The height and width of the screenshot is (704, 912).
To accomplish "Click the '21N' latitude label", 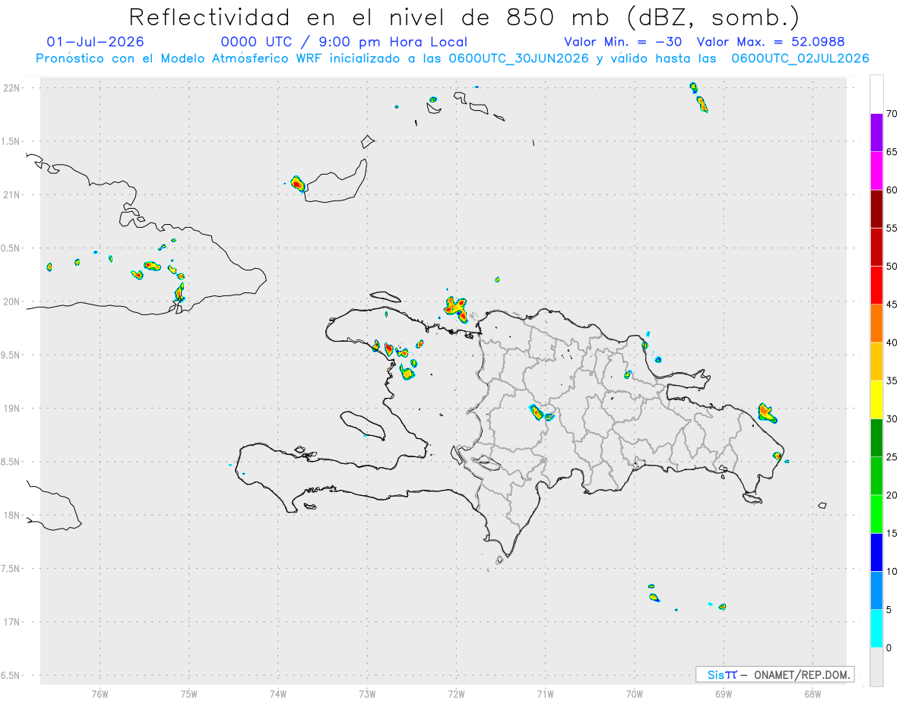I will click(12, 194).
